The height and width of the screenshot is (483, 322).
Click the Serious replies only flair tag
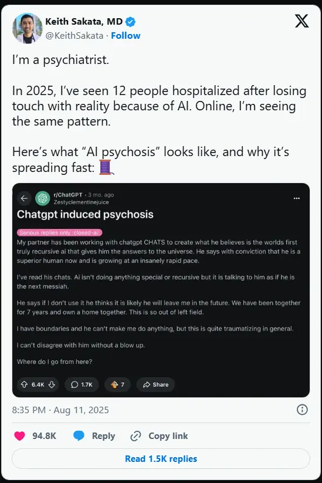pos(59,232)
